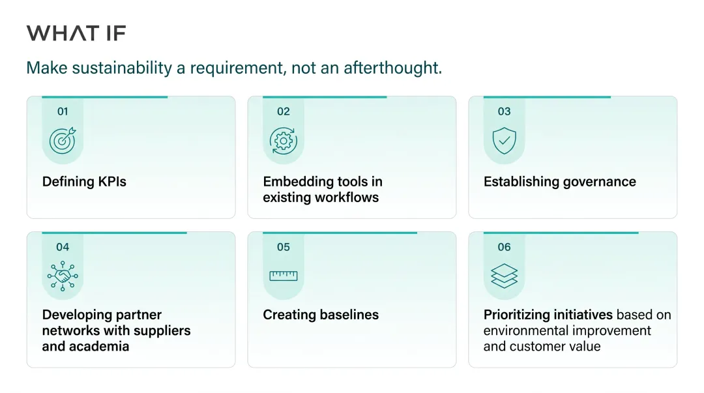
Task: Click the Creating baselines title
Action: click(321, 314)
